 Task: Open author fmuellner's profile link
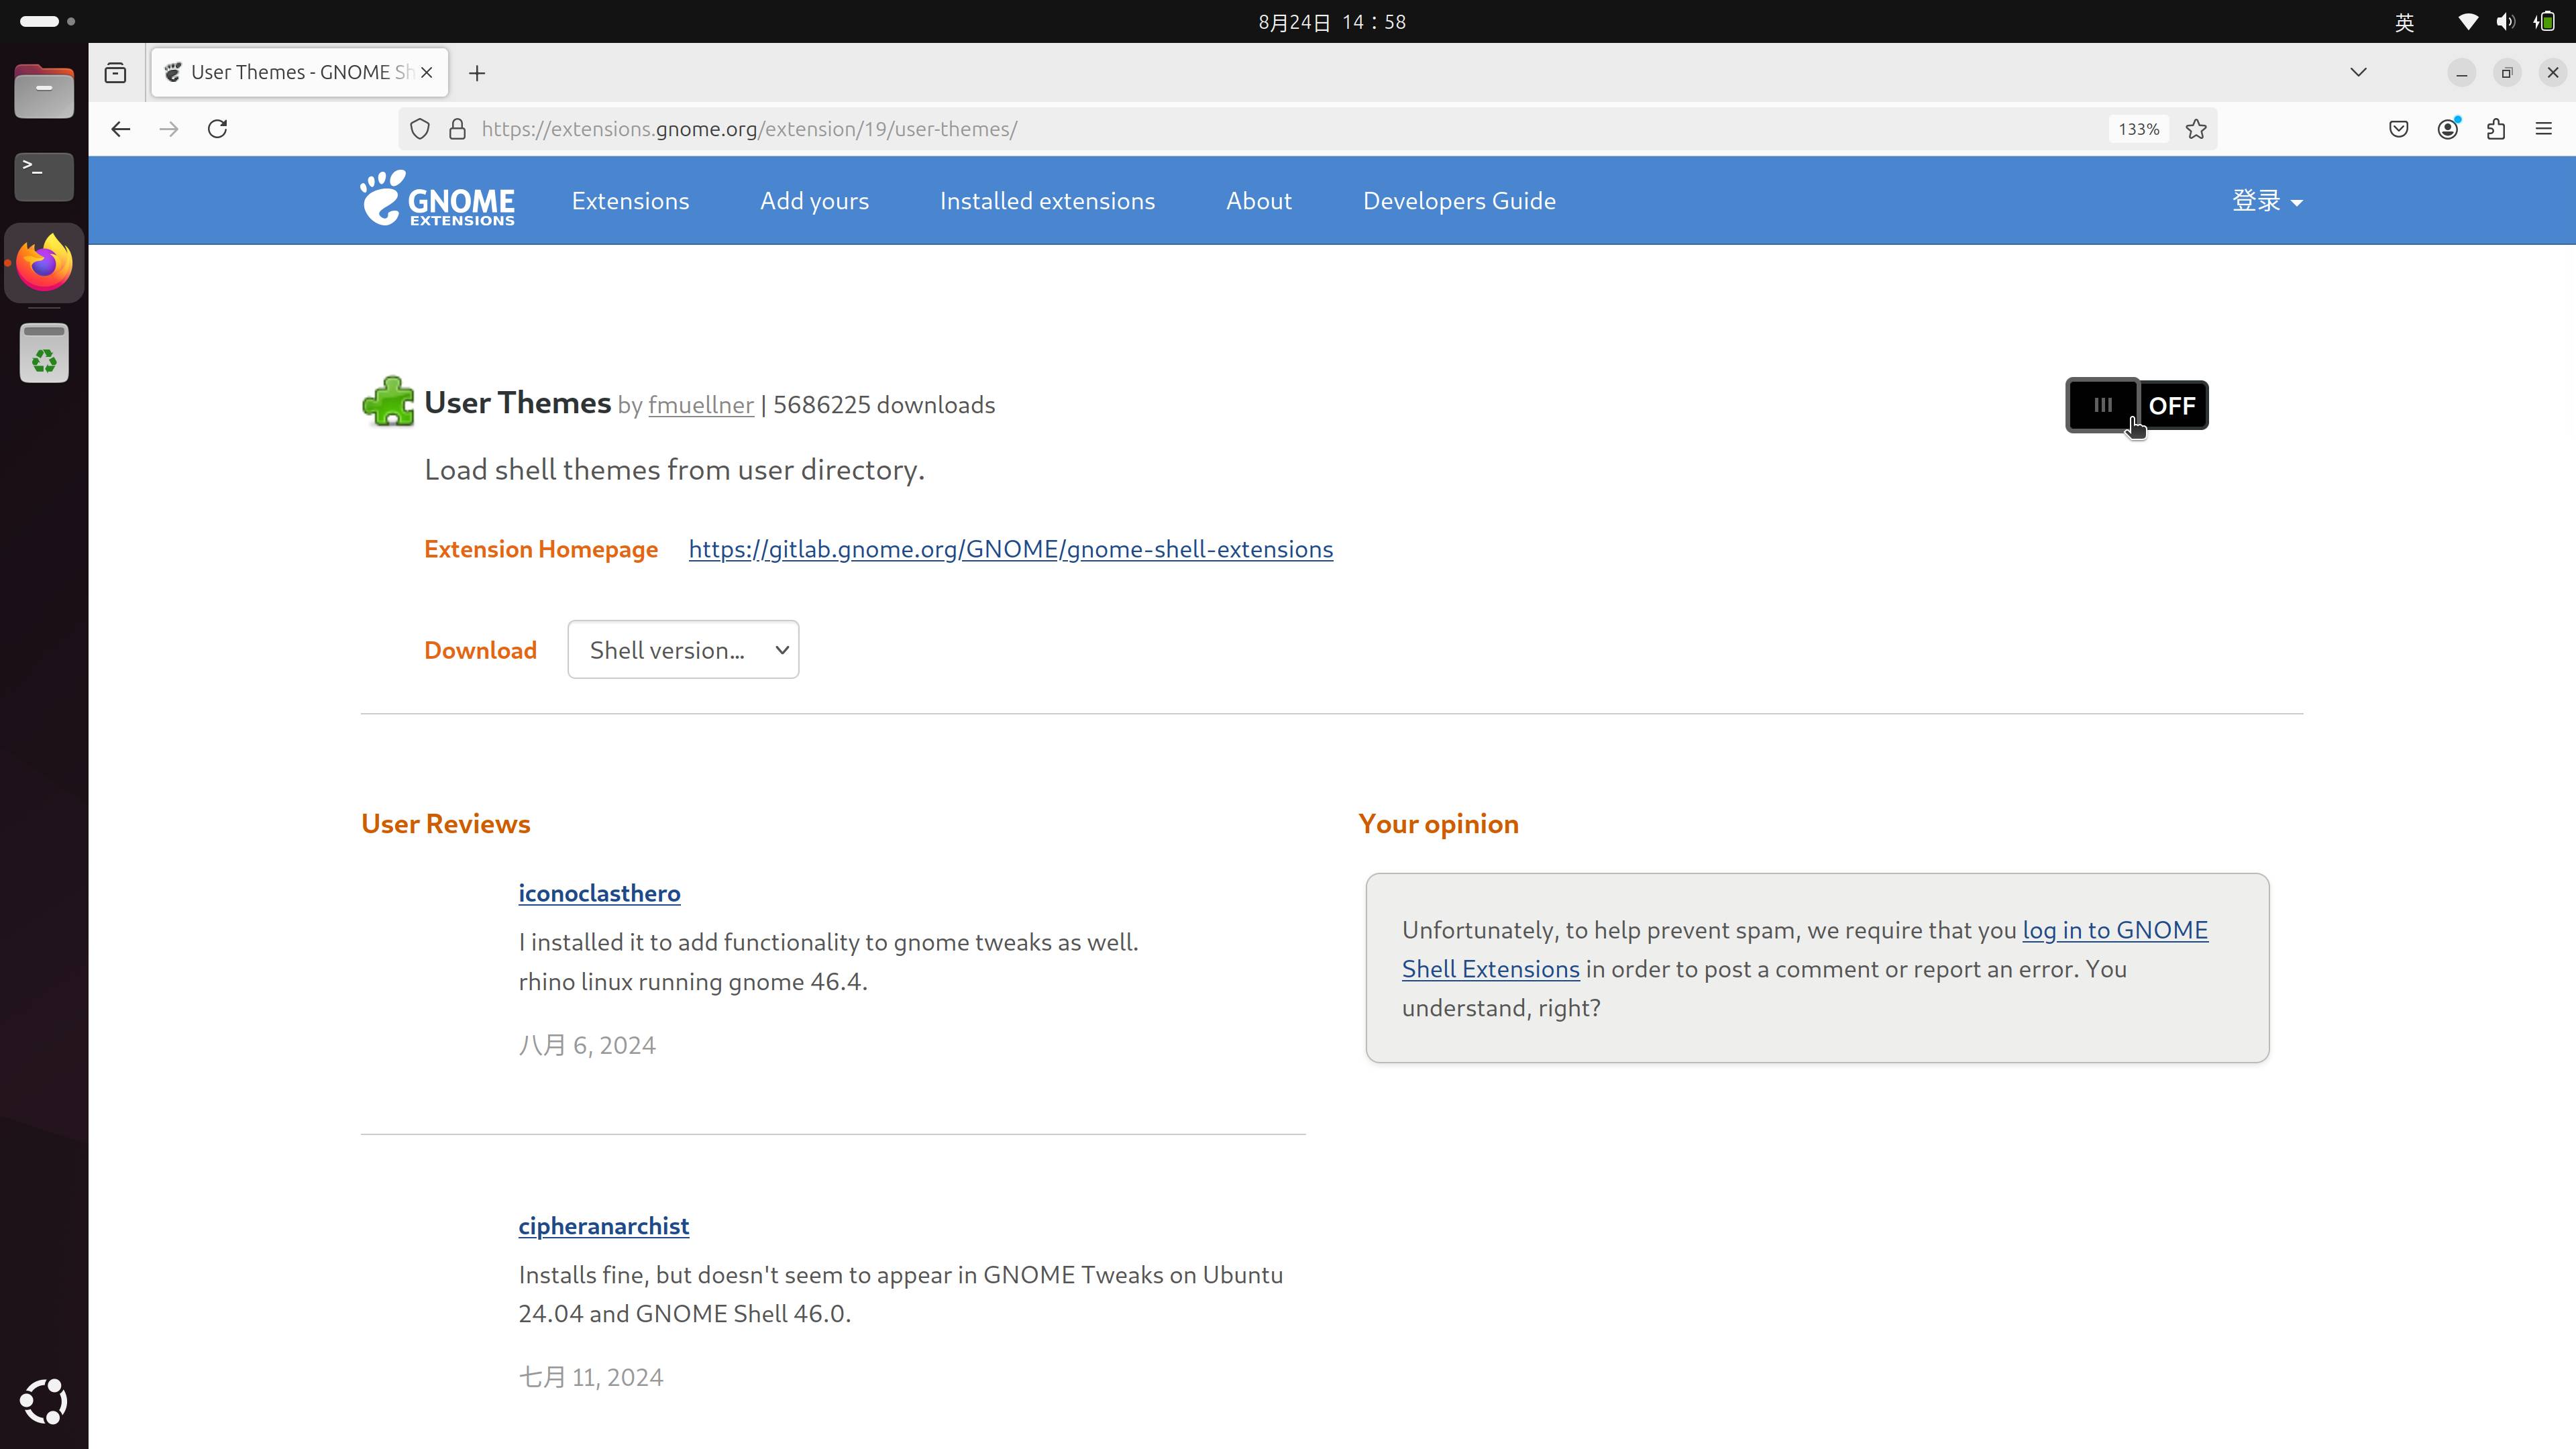pyautogui.click(x=701, y=405)
